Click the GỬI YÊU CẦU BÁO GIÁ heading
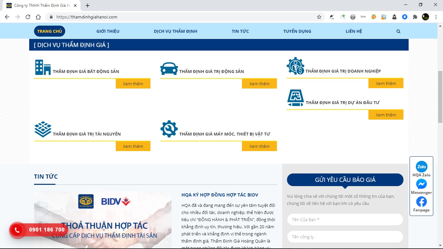 tap(345, 180)
